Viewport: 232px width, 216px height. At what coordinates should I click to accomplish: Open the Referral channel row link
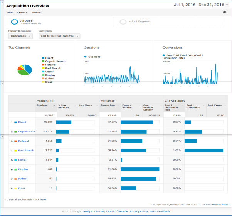(x=23, y=141)
